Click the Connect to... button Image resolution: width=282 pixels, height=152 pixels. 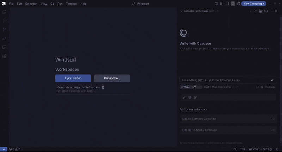click(x=112, y=78)
